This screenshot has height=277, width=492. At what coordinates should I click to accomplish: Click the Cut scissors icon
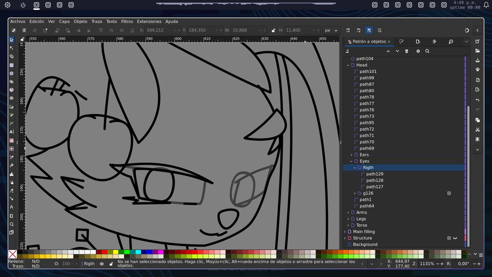click(x=478, y=129)
